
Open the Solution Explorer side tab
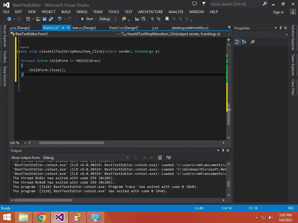click(x=293, y=37)
